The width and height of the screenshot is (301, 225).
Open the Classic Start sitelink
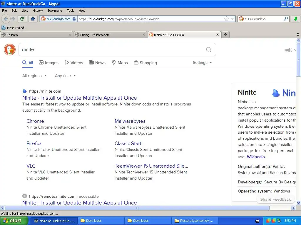pos(128,143)
